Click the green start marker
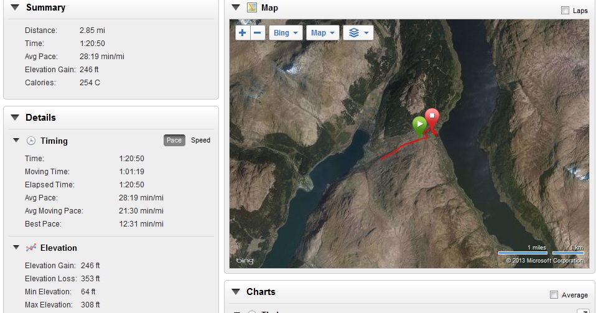 pyautogui.click(x=420, y=124)
